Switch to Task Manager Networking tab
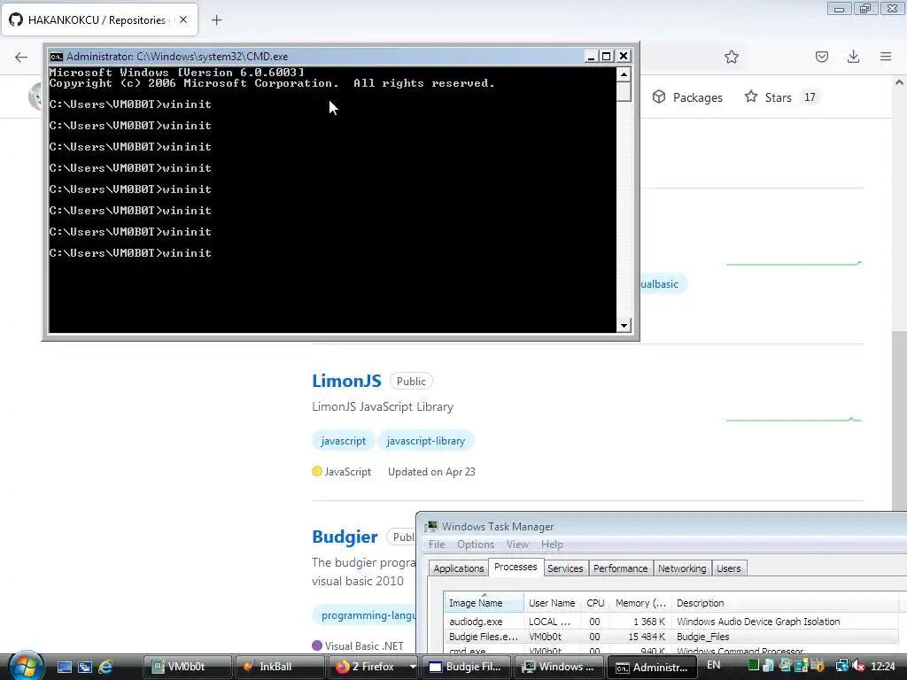 682,568
